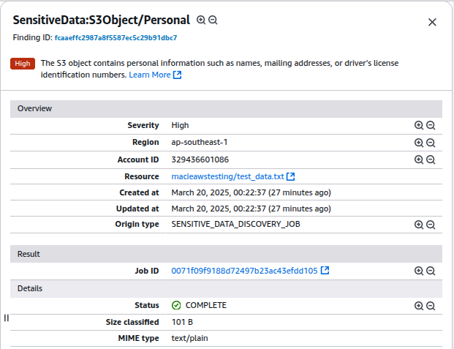The height and width of the screenshot is (349, 454).
Task: Open macieawstesting/test_data.txt resource link
Action: tap(227, 176)
